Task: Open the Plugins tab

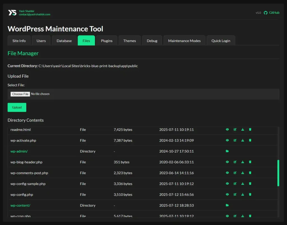Action: click(107, 41)
